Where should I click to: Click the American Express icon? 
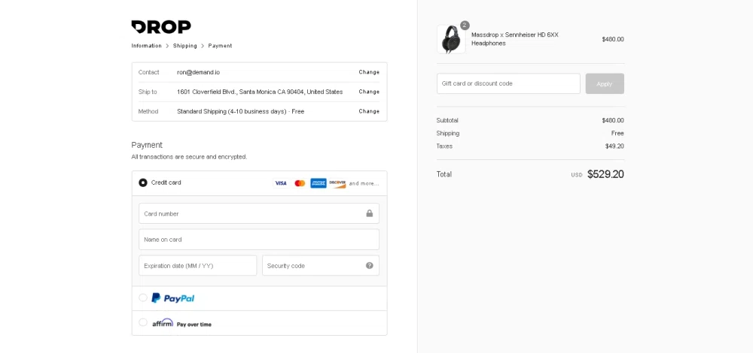tap(319, 183)
